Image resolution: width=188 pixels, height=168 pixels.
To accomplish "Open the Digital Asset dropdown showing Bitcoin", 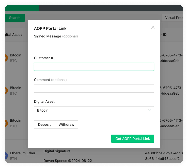I will (94, 110).
